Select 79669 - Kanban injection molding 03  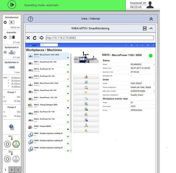(x=48, y=149)
